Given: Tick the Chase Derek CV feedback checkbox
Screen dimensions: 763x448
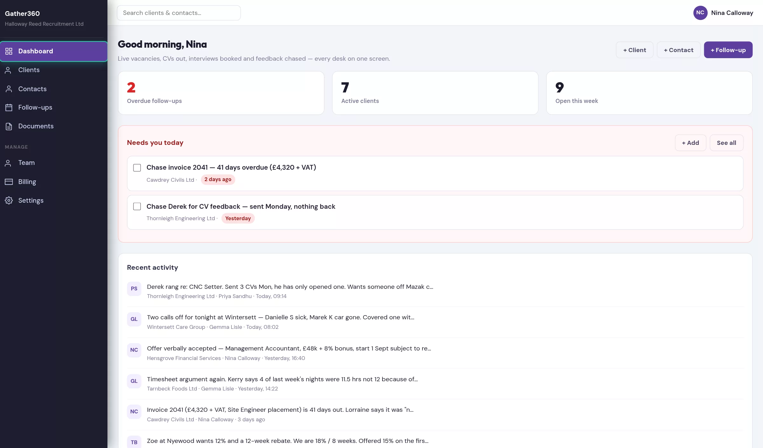Looking at the screenshot, I should tap(137, 207).
